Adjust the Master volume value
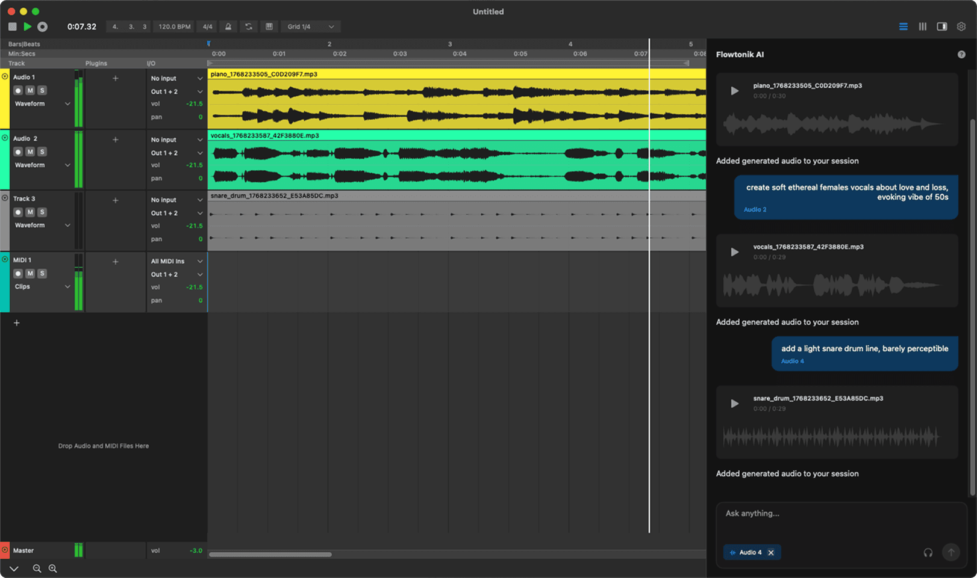This screenshot has width=977, height=578. (x=197, y=550)
